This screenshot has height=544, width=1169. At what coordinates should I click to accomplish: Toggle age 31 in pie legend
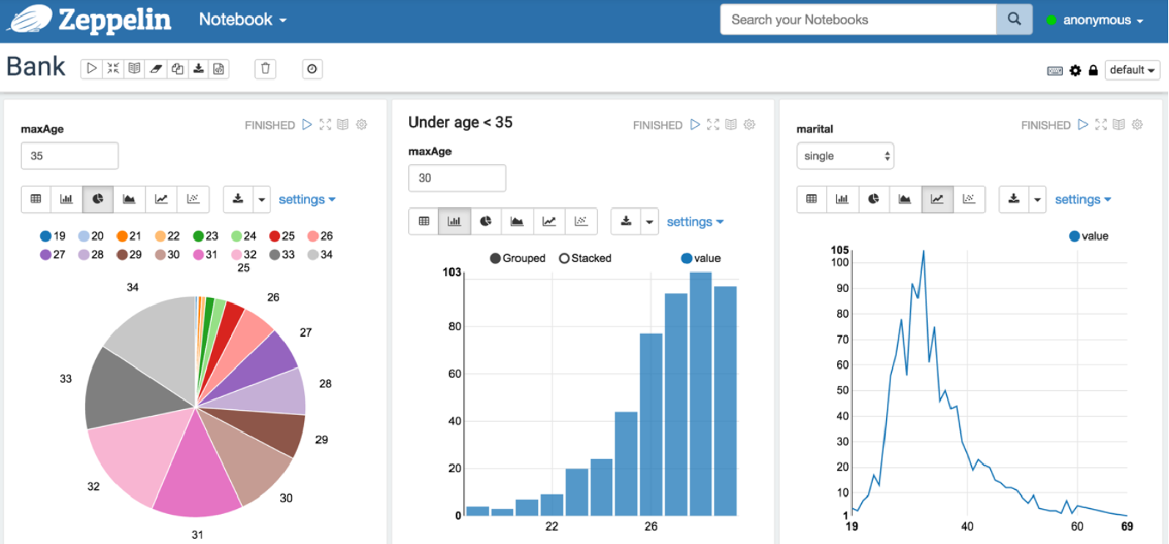(x=205, y=255)
